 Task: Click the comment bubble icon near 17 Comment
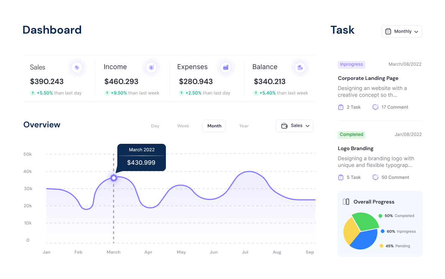click(375, 107)
